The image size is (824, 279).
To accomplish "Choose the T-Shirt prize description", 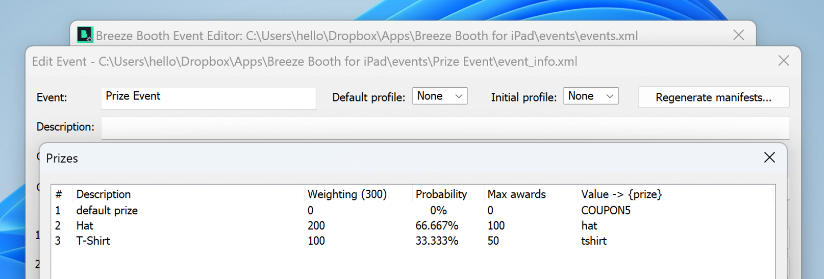I will [x=93, y=241].
